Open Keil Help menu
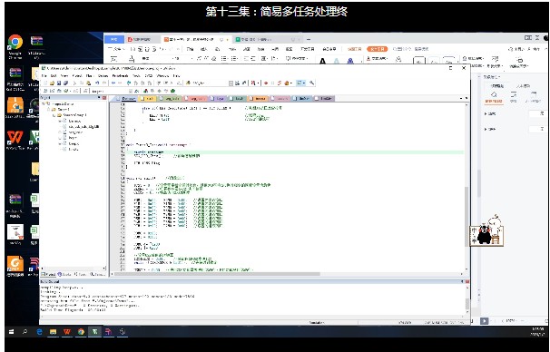Image resolution: width=550 pixels, height=352 pixels. pyautogui.click(x=176, y=75)
